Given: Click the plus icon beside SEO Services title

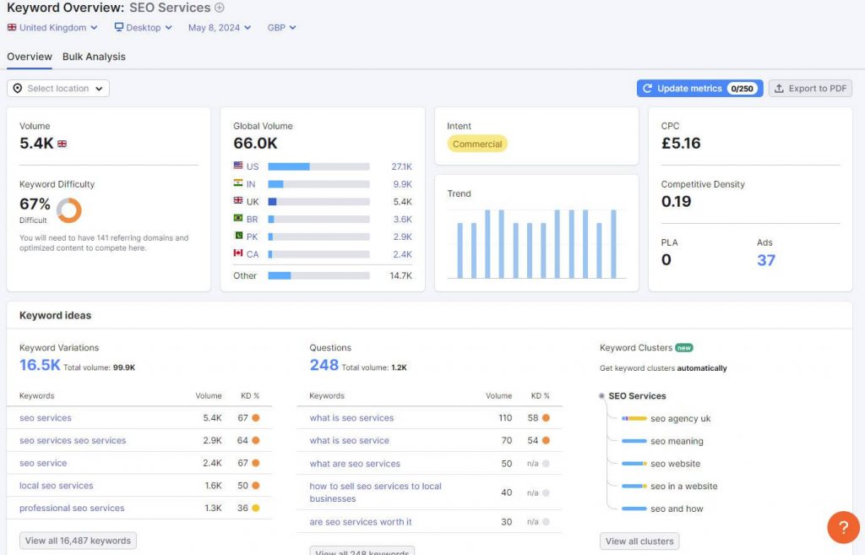Looking at the screenshot, I should [220, 8].
